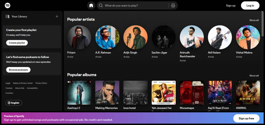Click the Your Library label
265x125 pixels.
coord(19,17)
